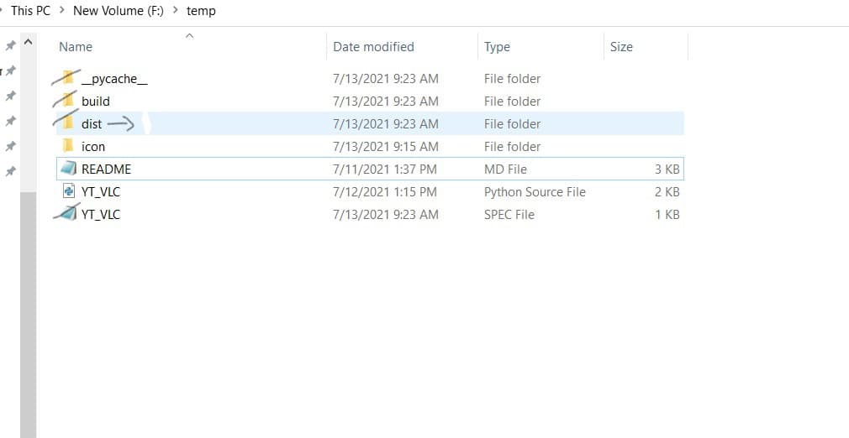Image resolution: width=849 pixels, height=438 pixels.
Task: Click the README file icon
Action: (x=69, y=169)
